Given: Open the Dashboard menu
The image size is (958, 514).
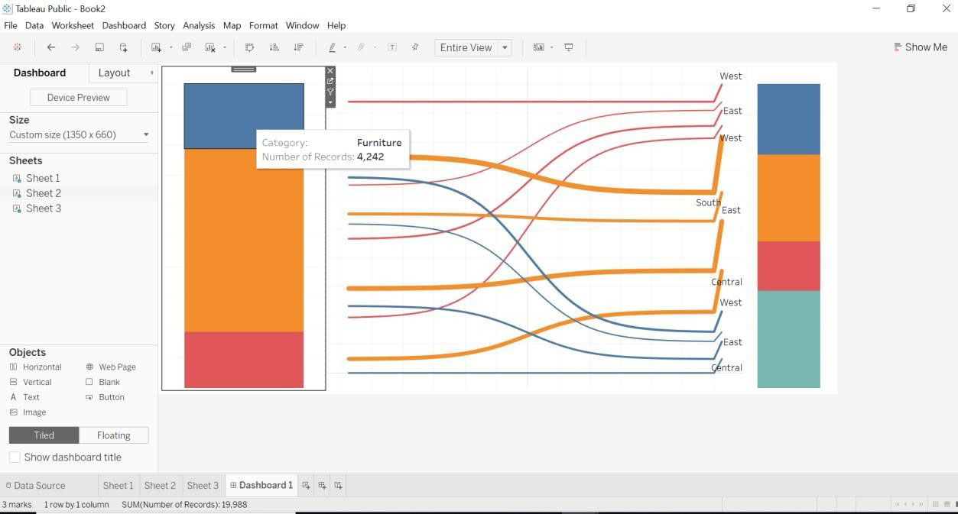Looking at the screenshot, I should 124,25.
